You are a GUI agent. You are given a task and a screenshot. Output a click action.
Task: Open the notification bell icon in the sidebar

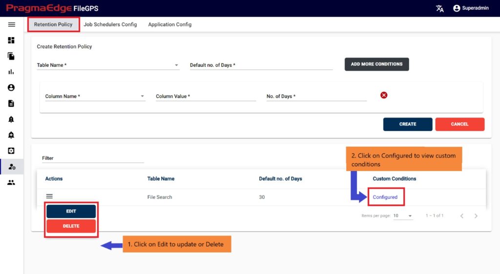coord(11,119)
